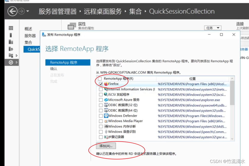Screen dimensions: 249x166
Task: Sort by the RemoteApp 程序(R) column header
Action: tap(118, 79)
